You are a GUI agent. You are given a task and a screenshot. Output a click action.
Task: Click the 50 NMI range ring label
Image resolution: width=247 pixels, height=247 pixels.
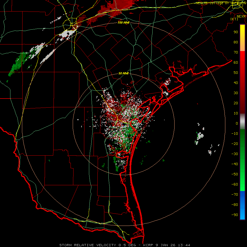123,73
